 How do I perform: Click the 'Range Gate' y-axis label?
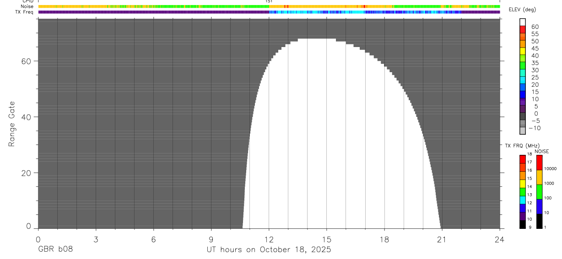pyautogui.click(x=12, y=124)
